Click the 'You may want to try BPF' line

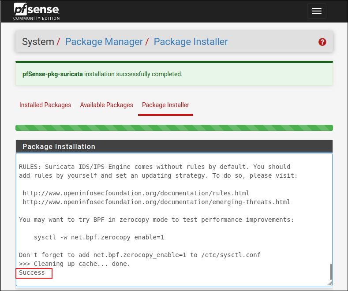[x=157, y=220]
